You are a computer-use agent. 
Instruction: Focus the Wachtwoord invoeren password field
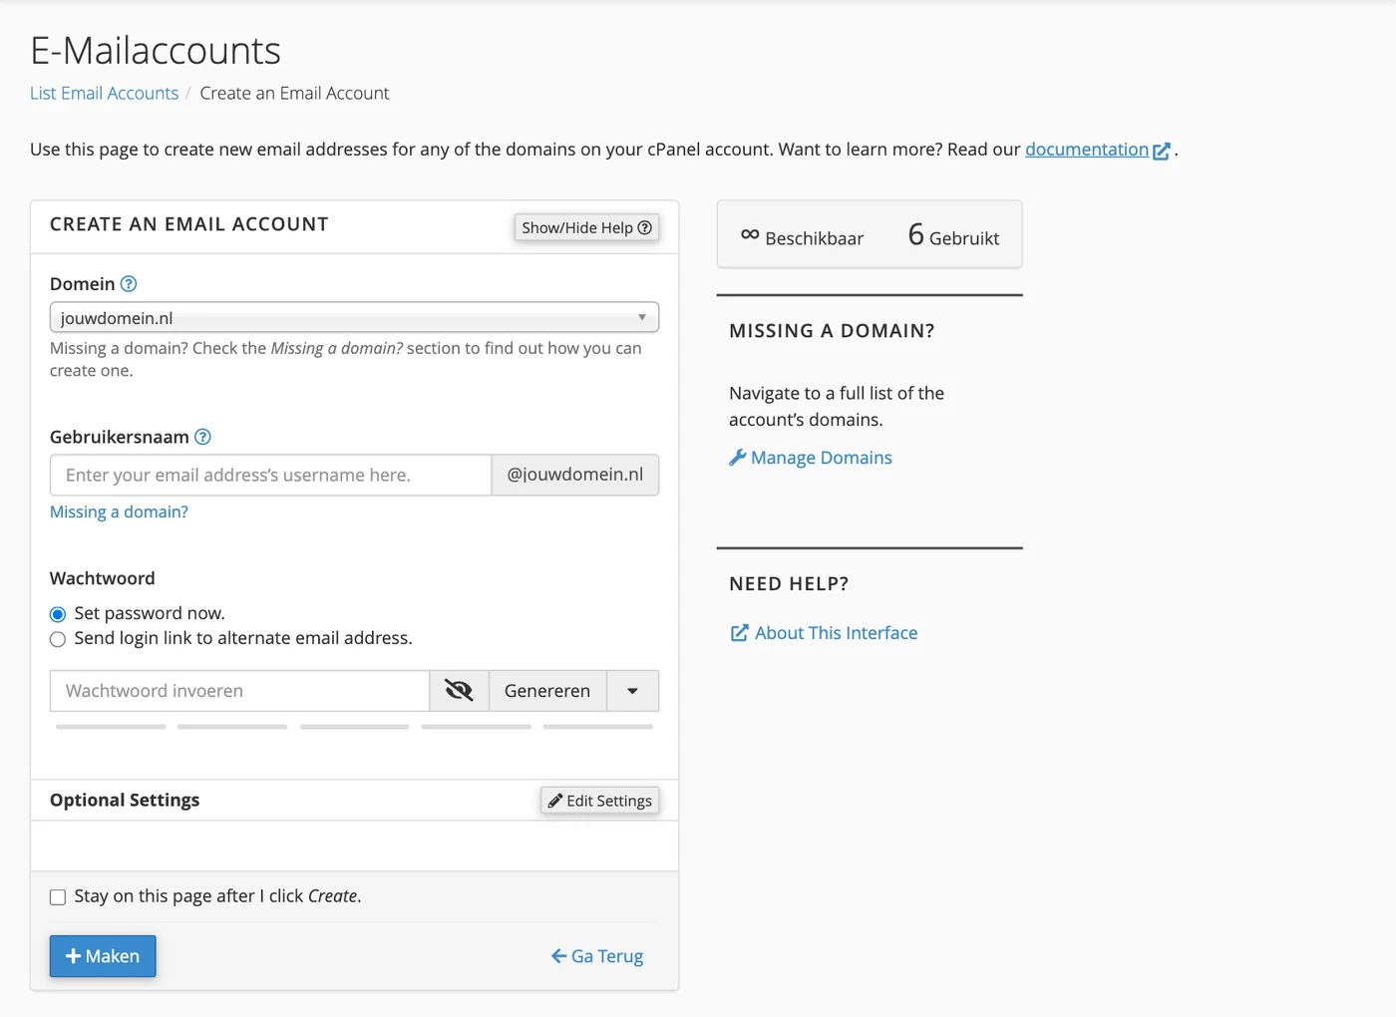click(x=239, y=691)
